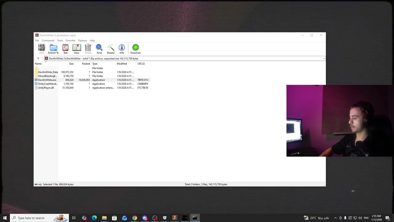The height and width of the screenshot is (222, 394).
Task: Sort by Packed column header
Action: point(82,64)
